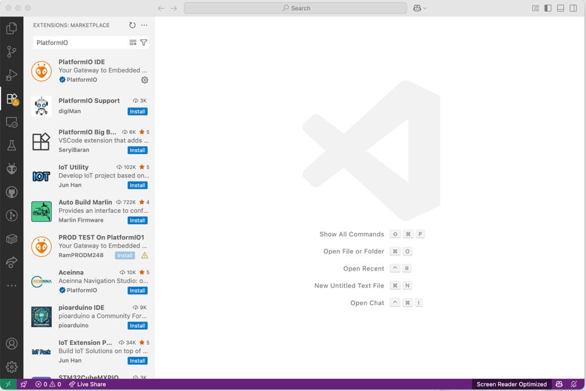Show additional views in the activity bar

coord(11,286)
